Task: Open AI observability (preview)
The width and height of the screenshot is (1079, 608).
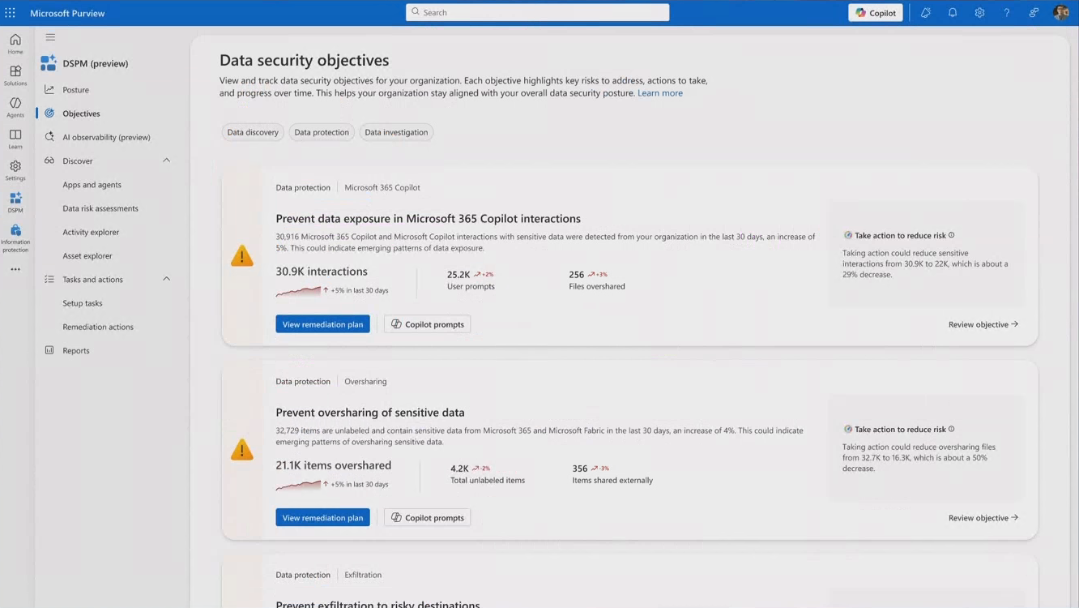Action: [x=107, y=137]
